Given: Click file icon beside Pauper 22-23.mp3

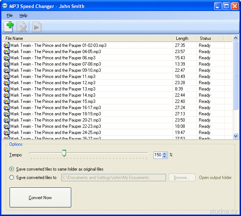Looking at the screenshot, I should pyautogui.click(x=6, y=126).
